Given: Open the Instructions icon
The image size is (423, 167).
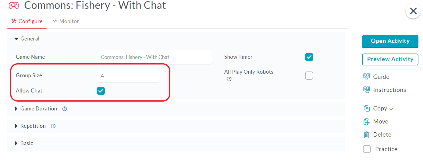Looking at the screenshot, I should [x=367, y=90].
